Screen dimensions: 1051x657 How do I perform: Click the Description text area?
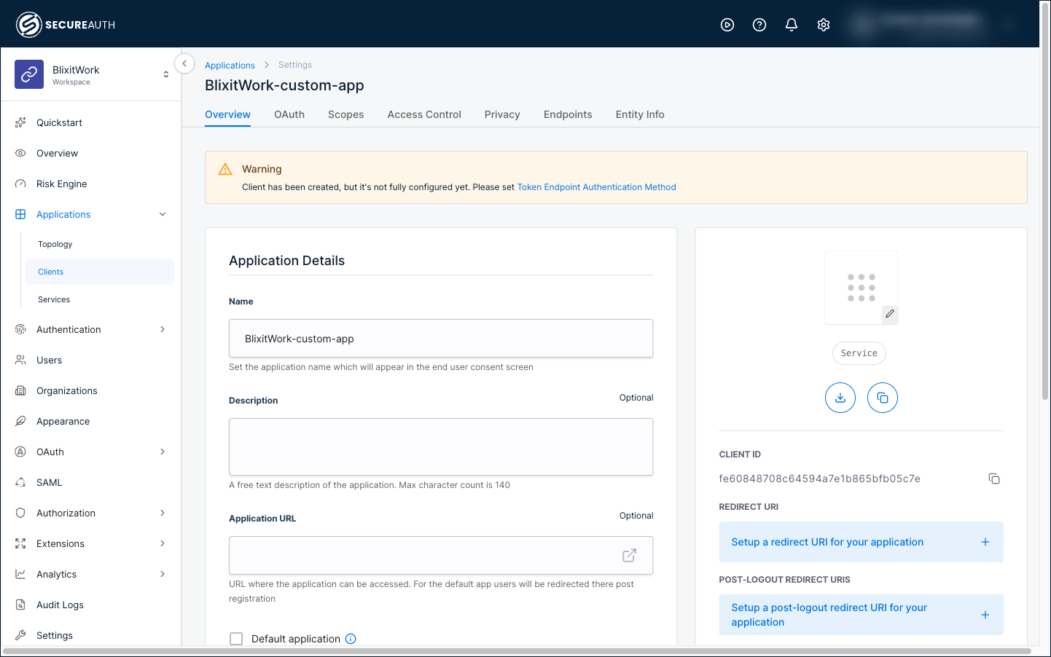(441, 446)
